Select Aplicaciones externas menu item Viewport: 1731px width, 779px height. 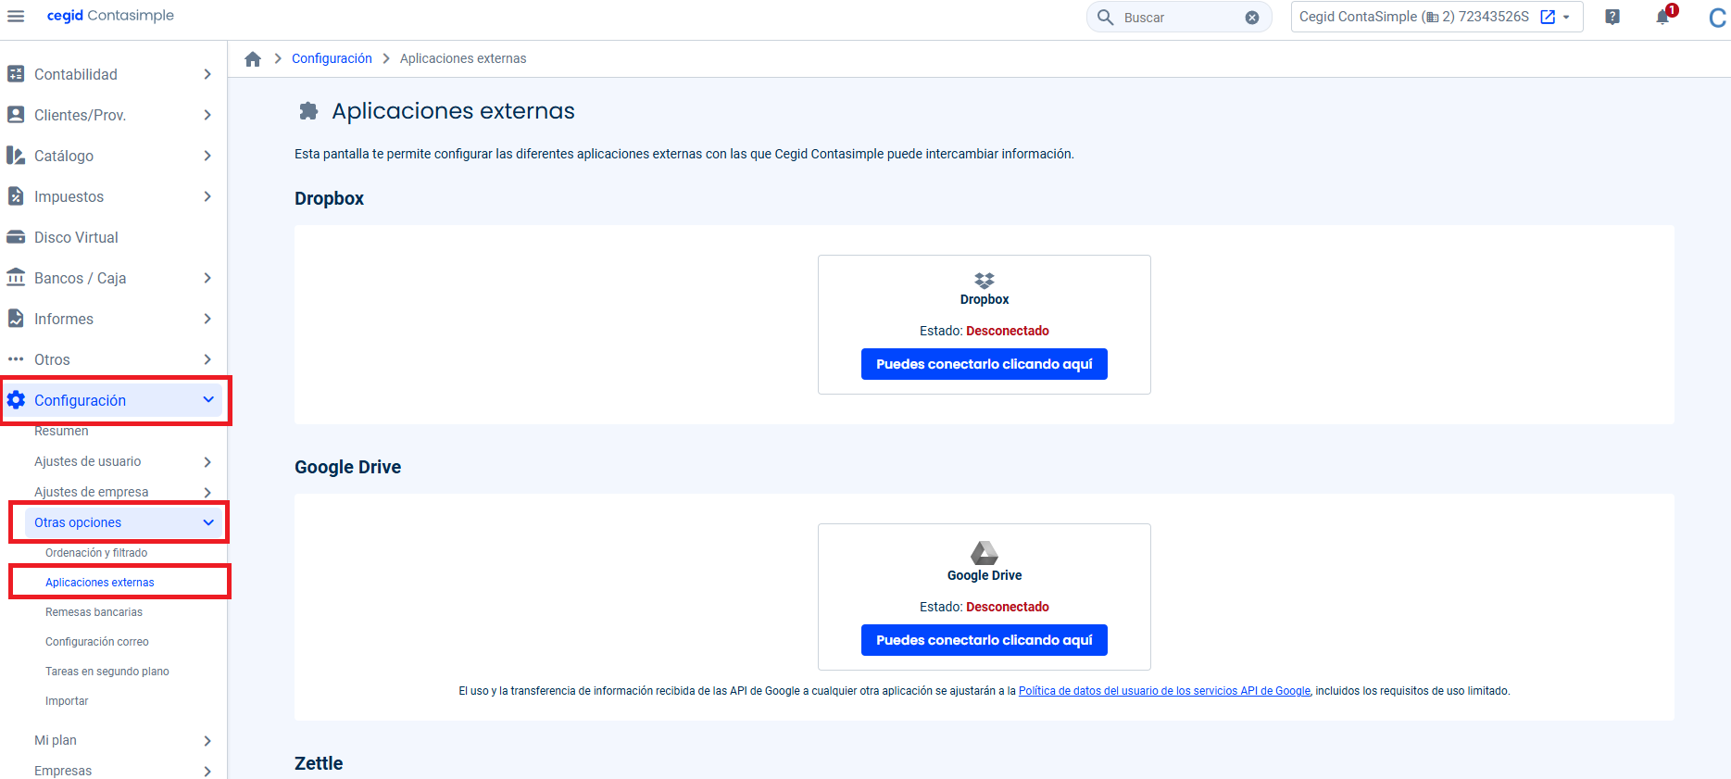[100, 583]
